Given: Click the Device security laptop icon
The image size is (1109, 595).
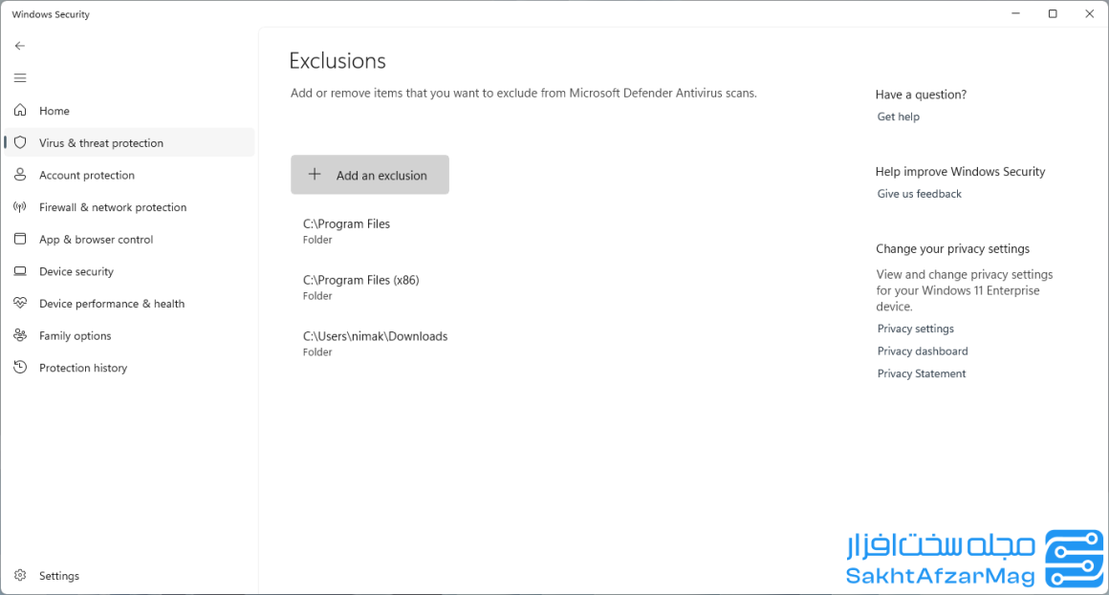Looking at the screenshot, I should [x=20, y=271].
